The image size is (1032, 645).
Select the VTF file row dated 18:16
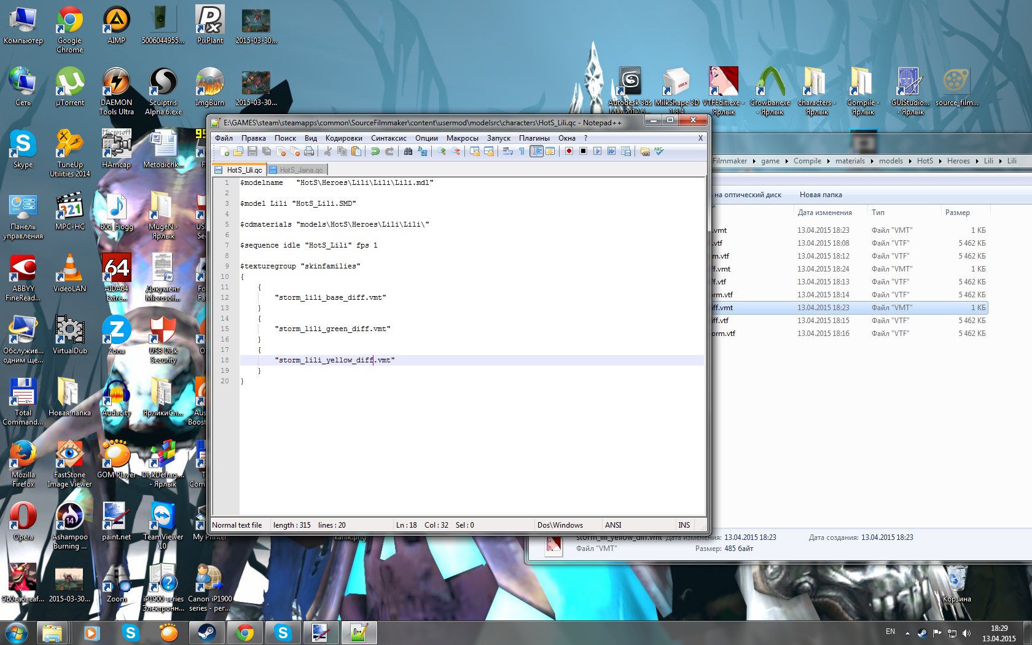[850, 334]
